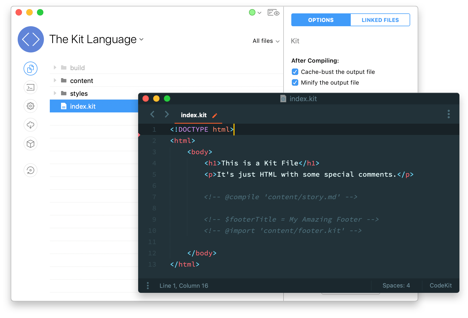This screenshot has height=318, width=468.
Task: Click the CodeKit project logo icon
Action: click(31, 39)
